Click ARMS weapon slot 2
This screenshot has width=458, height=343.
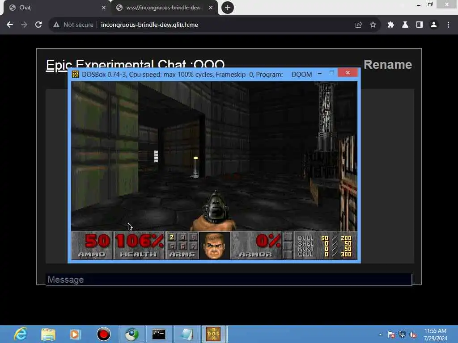(172, 237)
